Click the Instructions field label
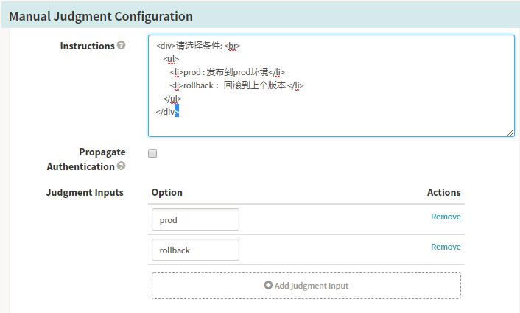Screen dimensions: 520x313 (x=87, y=46)
